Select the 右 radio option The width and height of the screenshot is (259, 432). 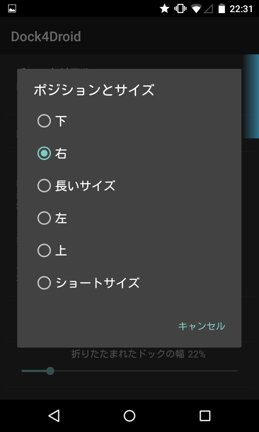pos(44,153)
